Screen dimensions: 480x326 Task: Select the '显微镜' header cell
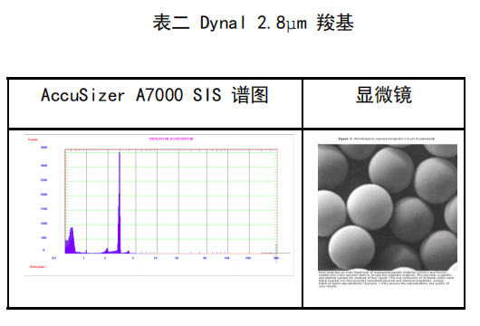click(x=384, y=104)
